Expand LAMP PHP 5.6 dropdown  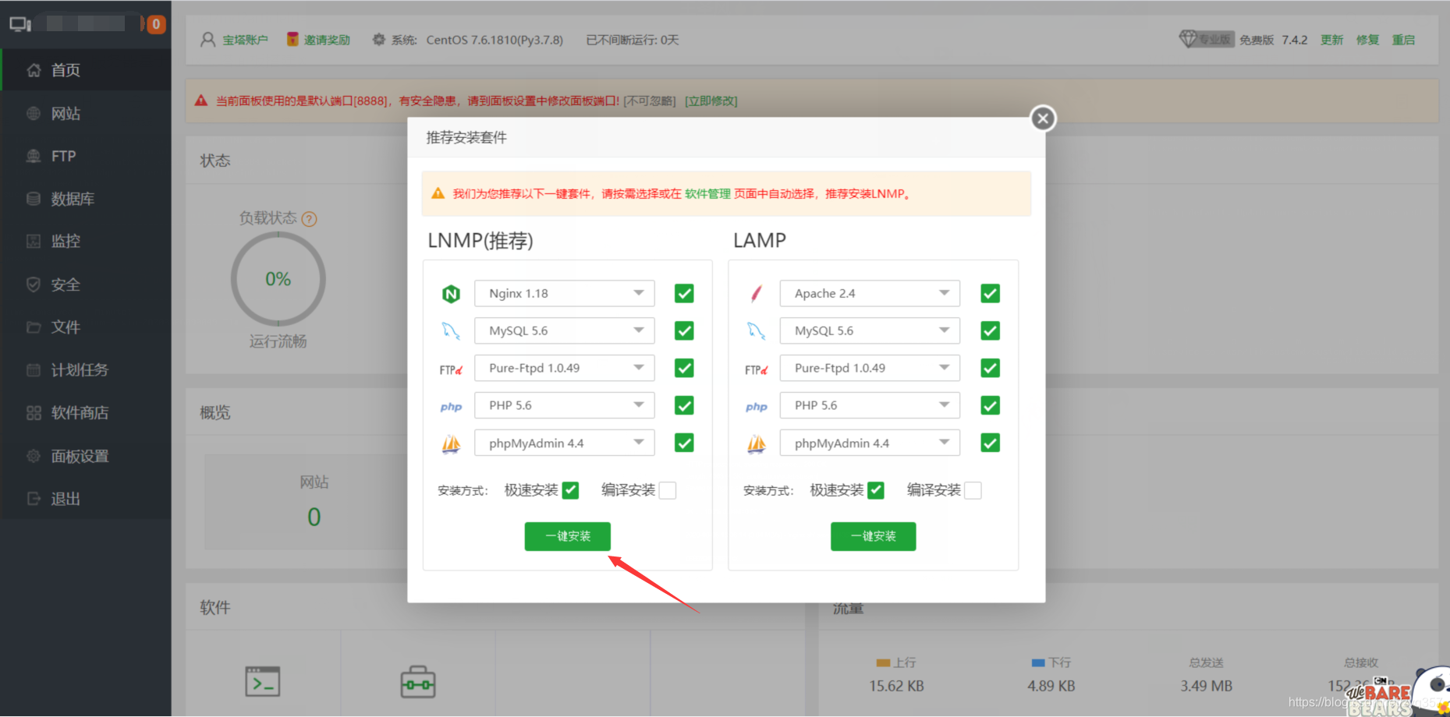[870, 406]
